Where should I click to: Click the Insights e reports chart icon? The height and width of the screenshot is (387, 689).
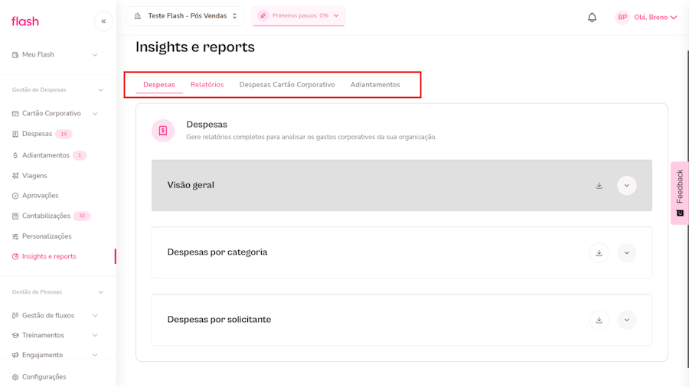(x=15, y=257)
